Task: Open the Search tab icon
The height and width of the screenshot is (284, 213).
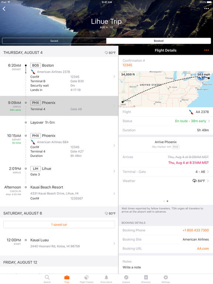Action: [47, 279]
